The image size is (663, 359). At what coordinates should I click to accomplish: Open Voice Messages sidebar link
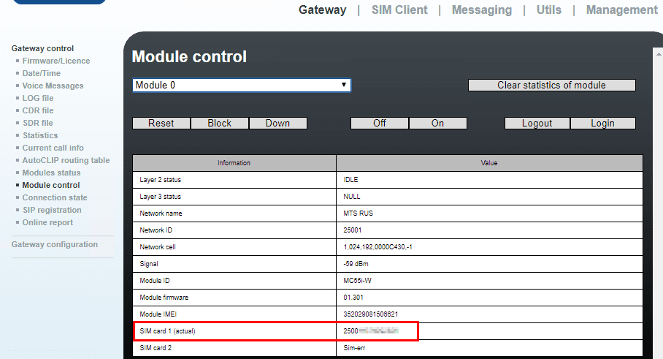coord(53,86)
